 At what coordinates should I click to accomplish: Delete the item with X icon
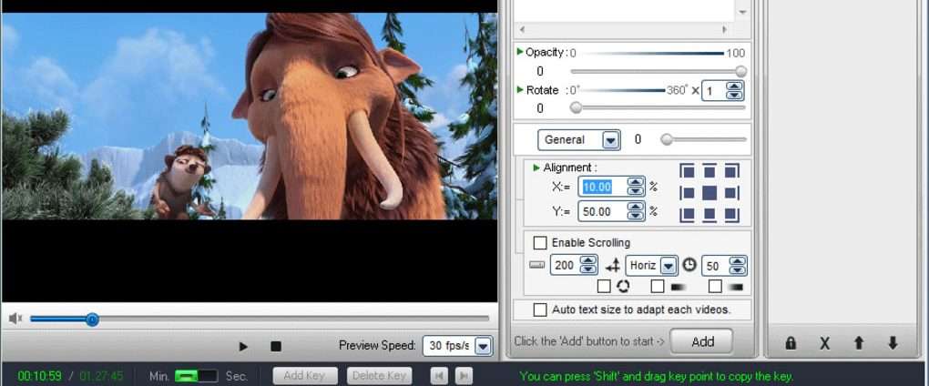tap(824, 343)
